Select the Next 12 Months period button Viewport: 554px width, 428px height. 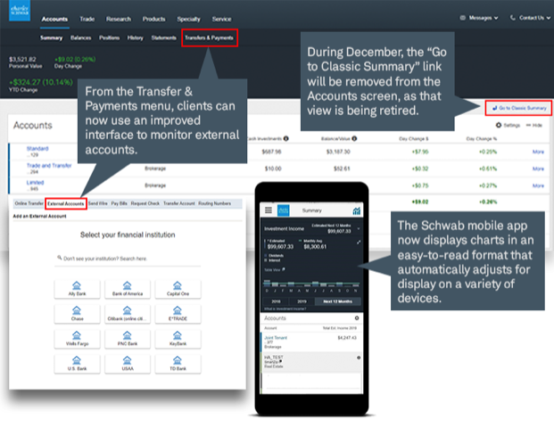[x=337, y=301]
